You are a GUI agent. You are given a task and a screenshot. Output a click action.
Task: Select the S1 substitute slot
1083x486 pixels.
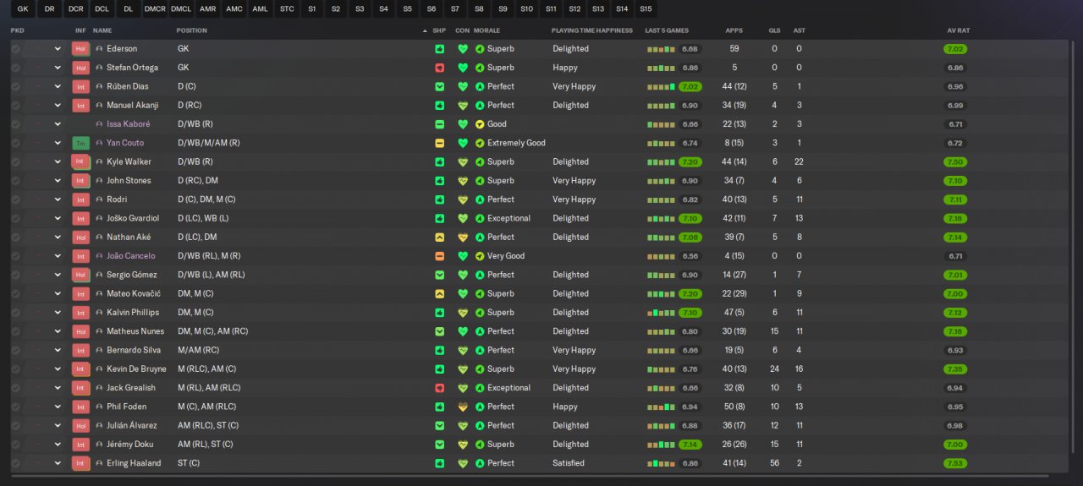point(312,9)
